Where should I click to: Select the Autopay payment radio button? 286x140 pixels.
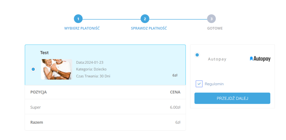click(197, 55)
